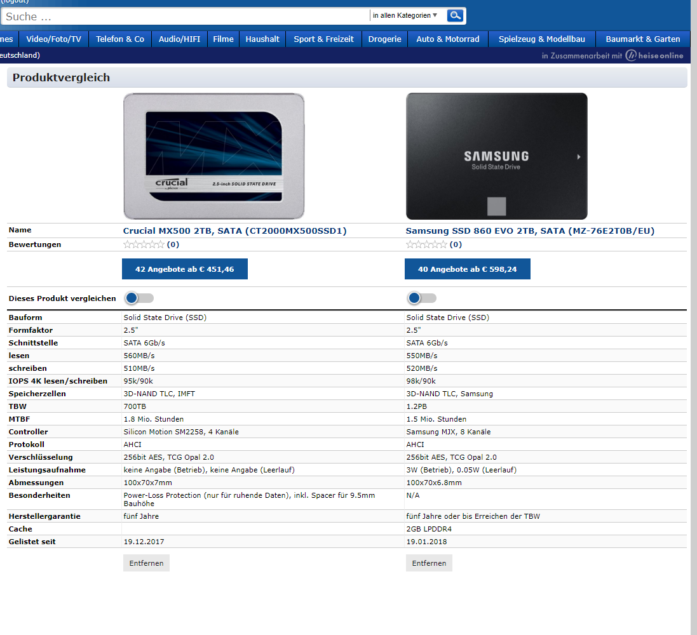Click the Herstellergarantie row label
Screen dimensions: 697x635
click(44, 516)
